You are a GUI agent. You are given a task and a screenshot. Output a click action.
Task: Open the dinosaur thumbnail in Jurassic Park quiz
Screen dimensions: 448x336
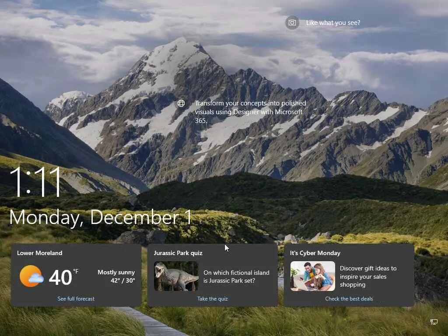point(176,276)
